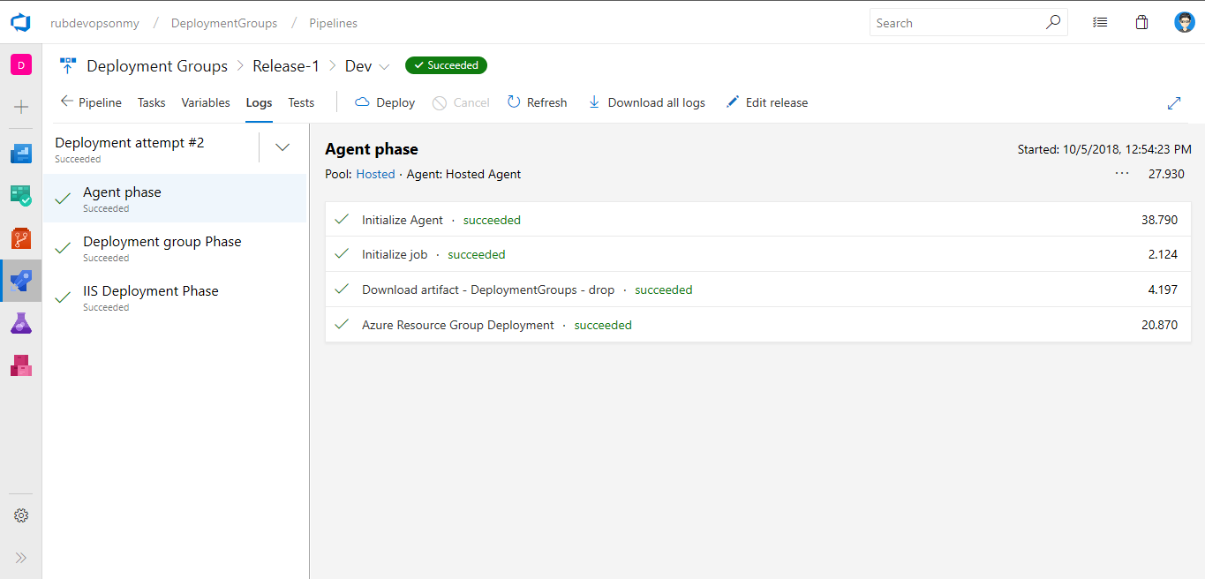Viewport: 1205px width, 579px height.
Task: Expand the left sidebar navigation
Action: click(21, 558)
